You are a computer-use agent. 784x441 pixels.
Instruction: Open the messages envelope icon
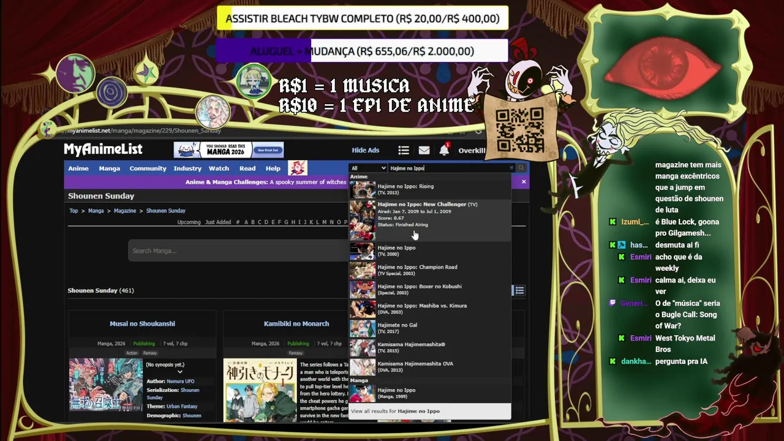pos(424,150)
